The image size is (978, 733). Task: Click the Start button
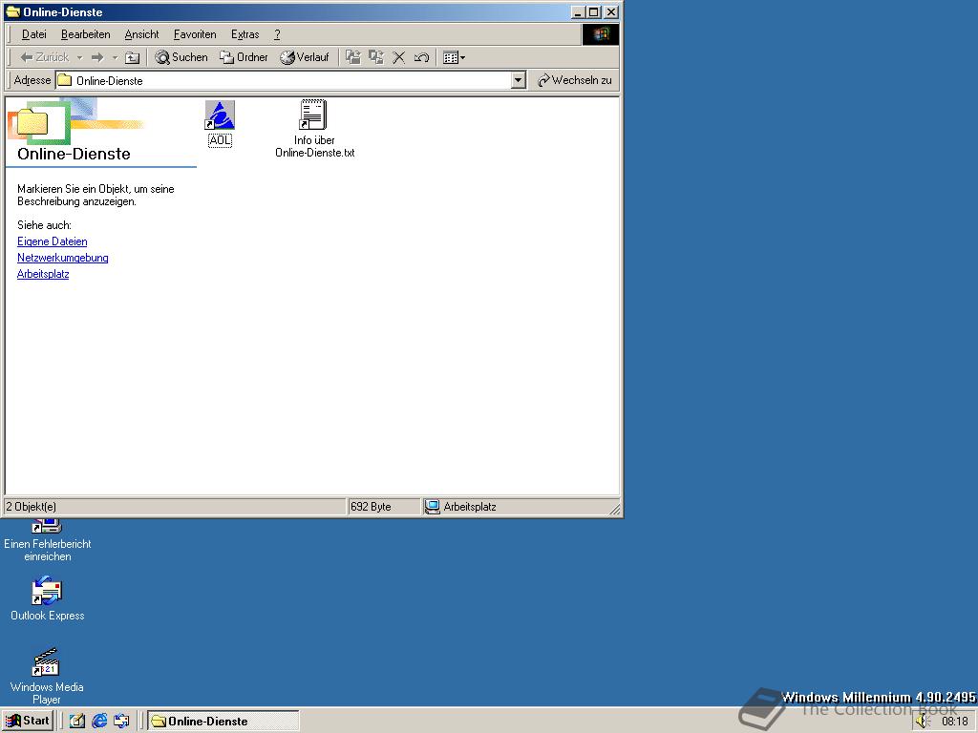28,721
